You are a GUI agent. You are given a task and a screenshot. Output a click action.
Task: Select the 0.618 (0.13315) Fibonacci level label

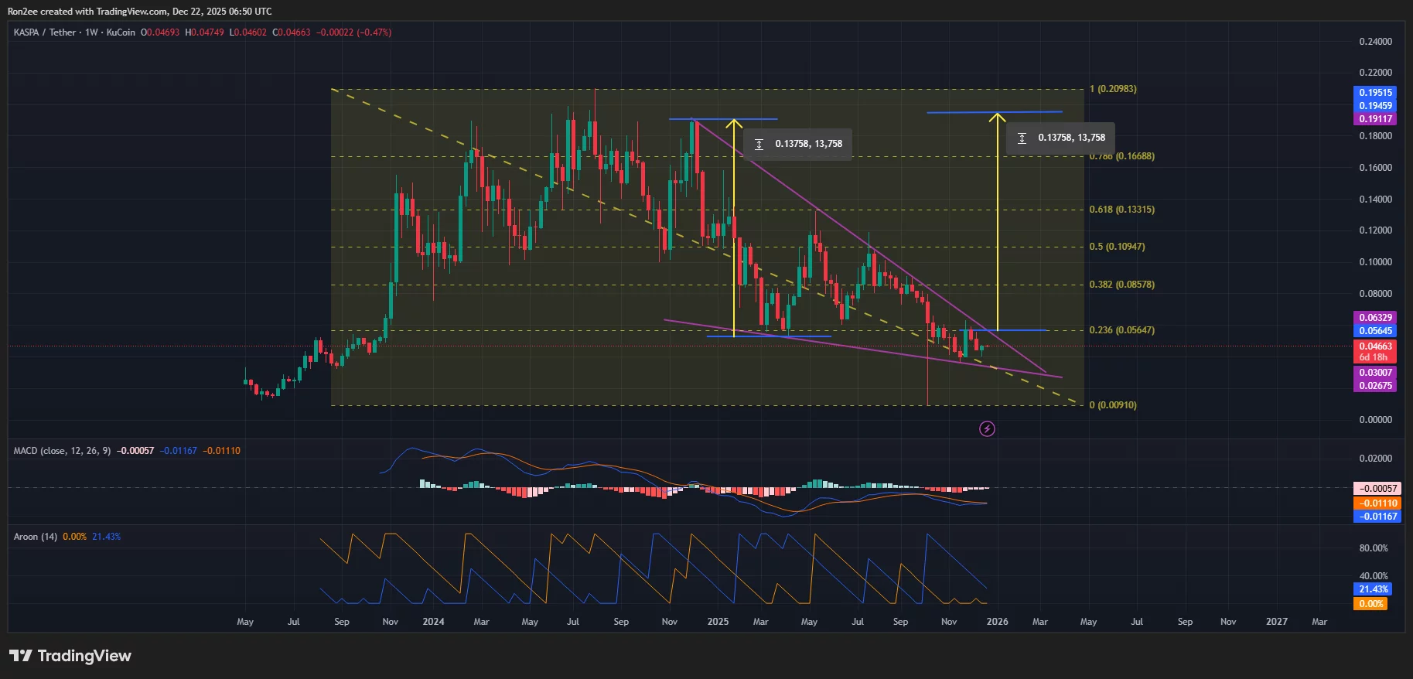point(1121,210)
